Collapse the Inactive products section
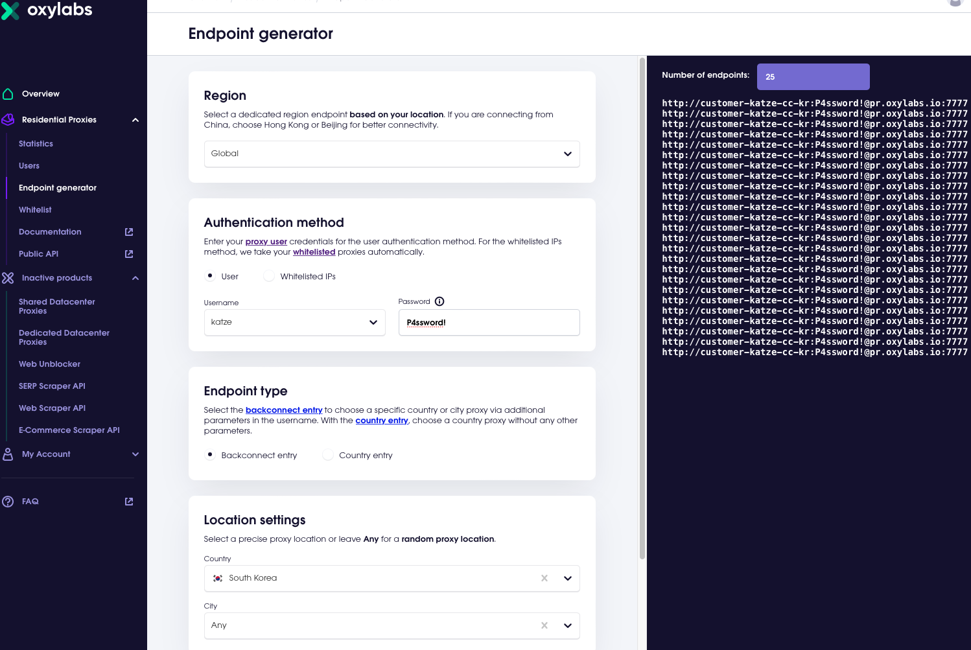 (x=135, y=278)
